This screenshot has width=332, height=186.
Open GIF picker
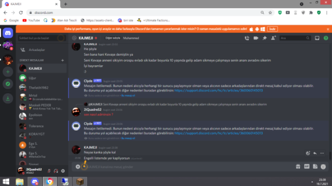307,167
